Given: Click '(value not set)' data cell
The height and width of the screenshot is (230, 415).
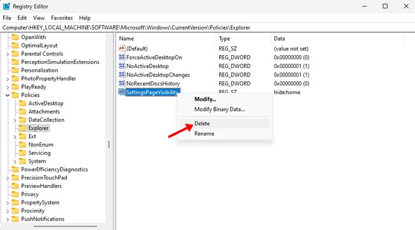Looking at the screenshot, I should 291,49.
